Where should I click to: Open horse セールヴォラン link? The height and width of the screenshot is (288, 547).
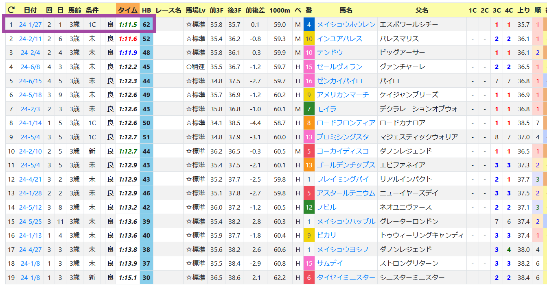(339, 67)
